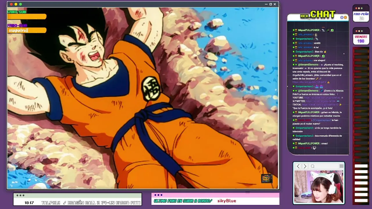Open the Discord invite link in chat
This screenshot has height=209, width=372.
tap(310, 82)
